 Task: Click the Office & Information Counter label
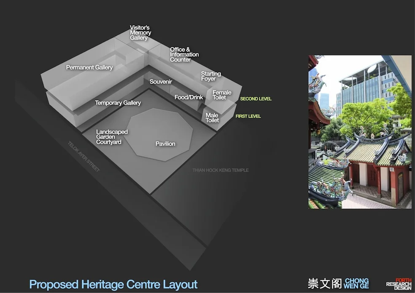tap(184, 54)
